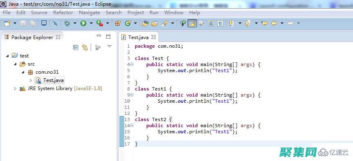Screen dimensions: 353x161
Task: Create a New Java Class
Action: [127, 23]
